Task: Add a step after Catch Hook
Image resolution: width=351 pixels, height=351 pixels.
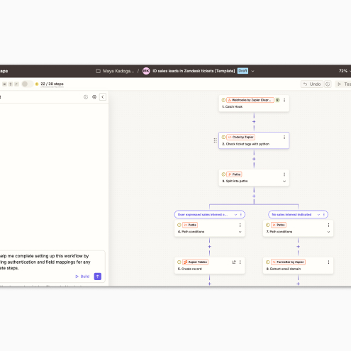Action: click(x=254, y=122)
